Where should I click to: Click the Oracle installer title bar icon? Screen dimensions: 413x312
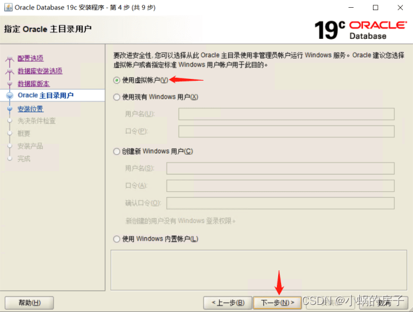8,7
